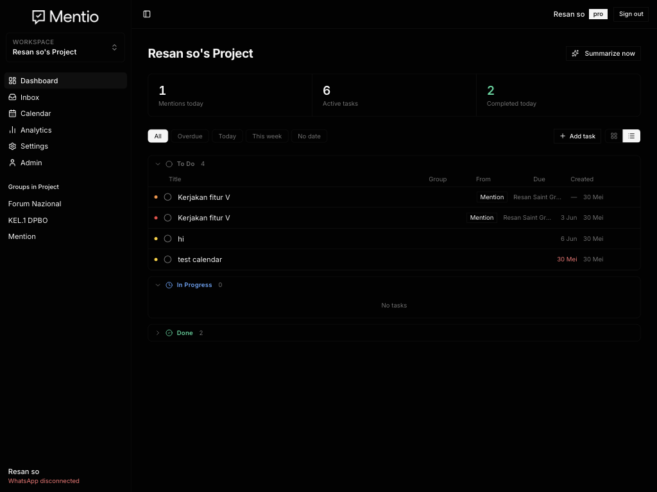
Task: Open Calendar page
Action: [x=65, y=113]
